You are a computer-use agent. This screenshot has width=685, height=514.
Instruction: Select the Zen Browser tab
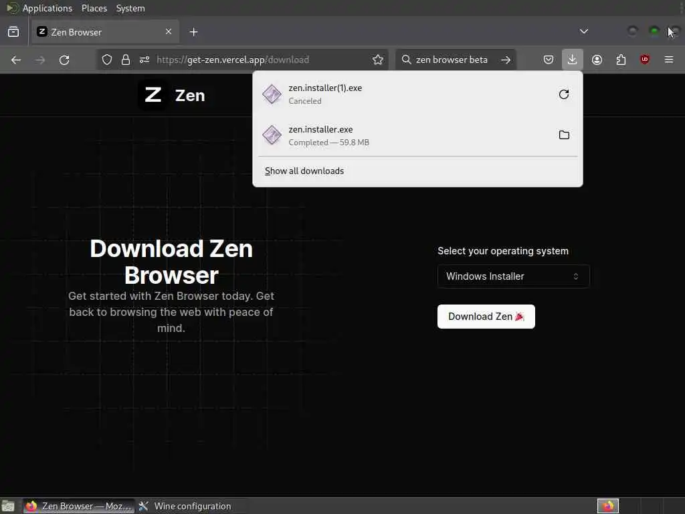click(105, 32)
